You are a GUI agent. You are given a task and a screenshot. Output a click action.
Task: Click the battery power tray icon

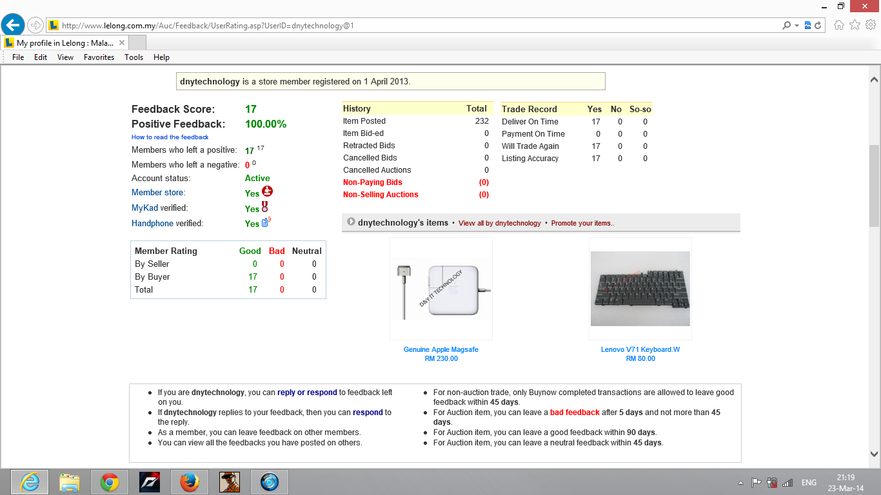click(771, 482)
